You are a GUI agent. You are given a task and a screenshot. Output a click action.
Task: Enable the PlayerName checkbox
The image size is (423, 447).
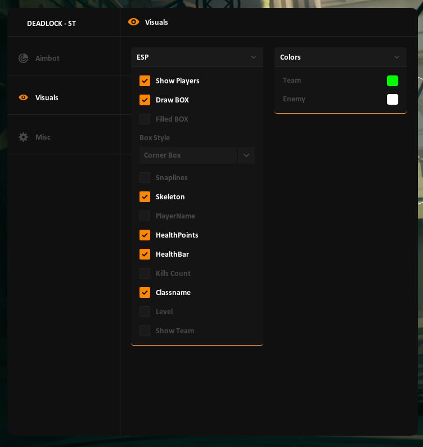(x=145, y=216)
